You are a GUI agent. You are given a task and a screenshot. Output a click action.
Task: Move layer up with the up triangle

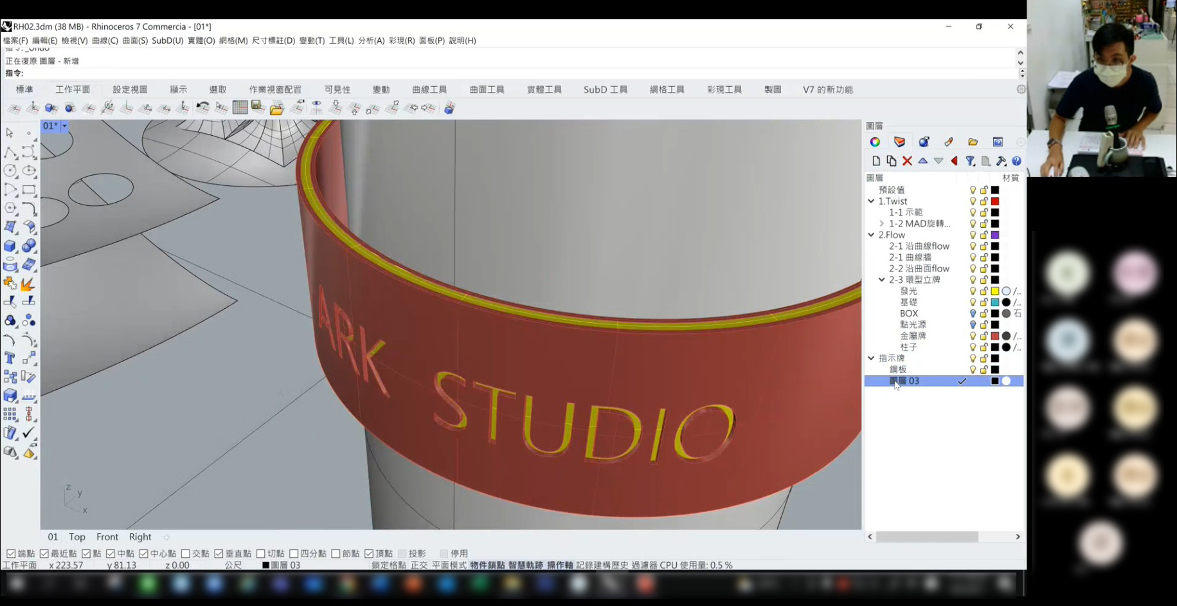coord(922,161)
